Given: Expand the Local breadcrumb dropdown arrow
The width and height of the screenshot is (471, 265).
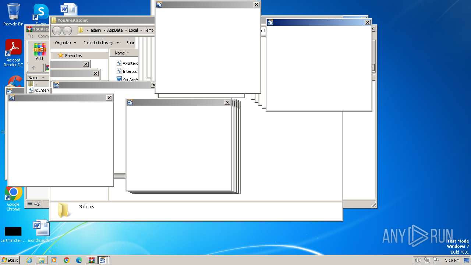Looking at the screenshot, I should coord(141,30).
